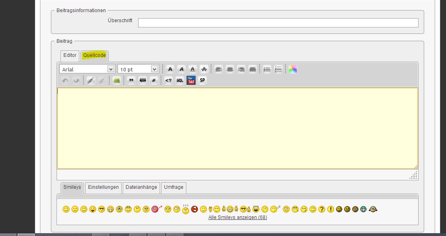Viewport: 446px width, 236px height.
Task: Click the Alle Smileys anzeigen link
Action: point(238,217)
